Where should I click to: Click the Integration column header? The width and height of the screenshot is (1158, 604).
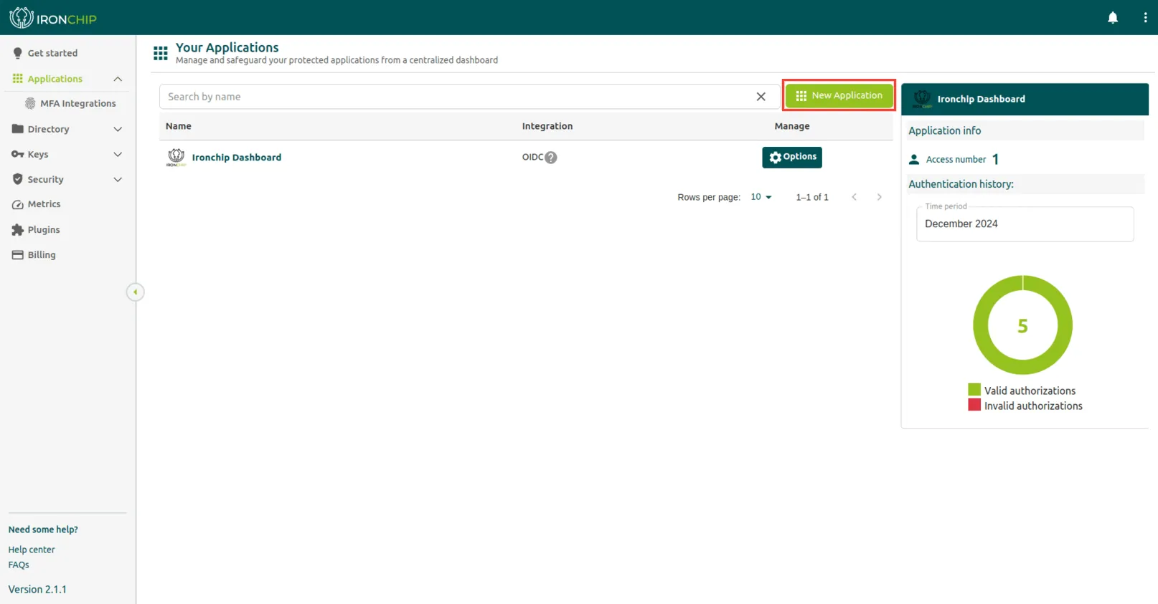[x=547, y=126]
